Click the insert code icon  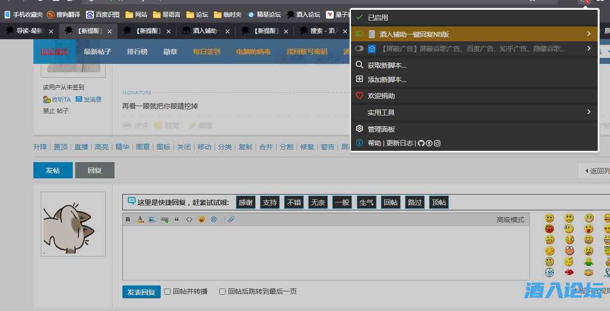[189, 219]
